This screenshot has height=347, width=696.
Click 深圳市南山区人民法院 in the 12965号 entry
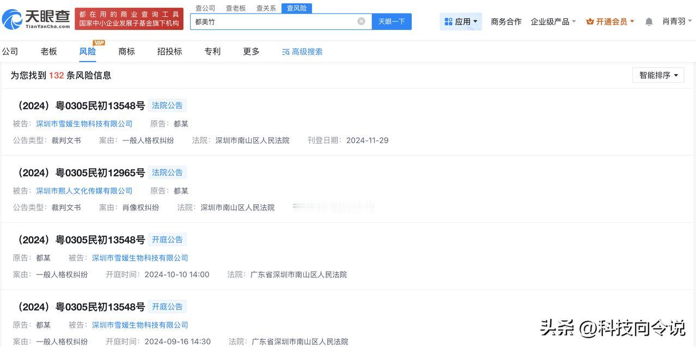(237, 207)
